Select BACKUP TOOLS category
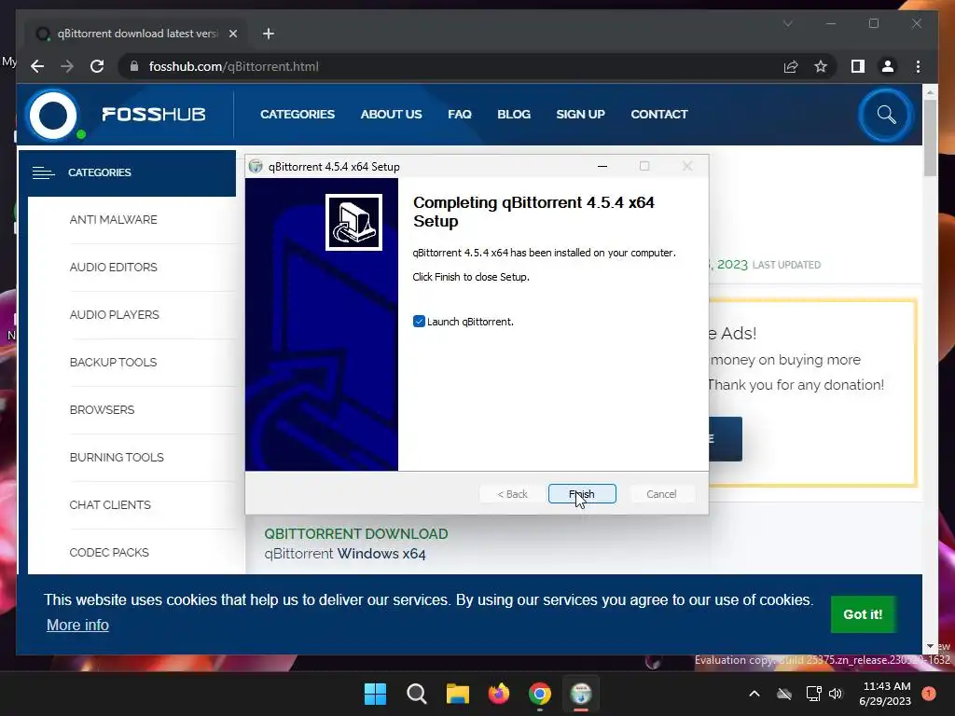 [113, 363]
